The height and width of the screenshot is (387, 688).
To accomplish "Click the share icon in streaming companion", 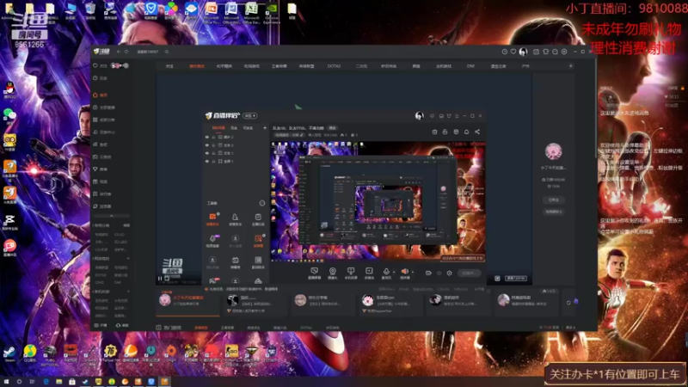I will tap(477, 132).
